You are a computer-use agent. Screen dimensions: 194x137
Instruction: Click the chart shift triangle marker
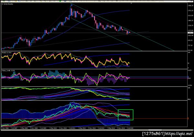(131, 3)
